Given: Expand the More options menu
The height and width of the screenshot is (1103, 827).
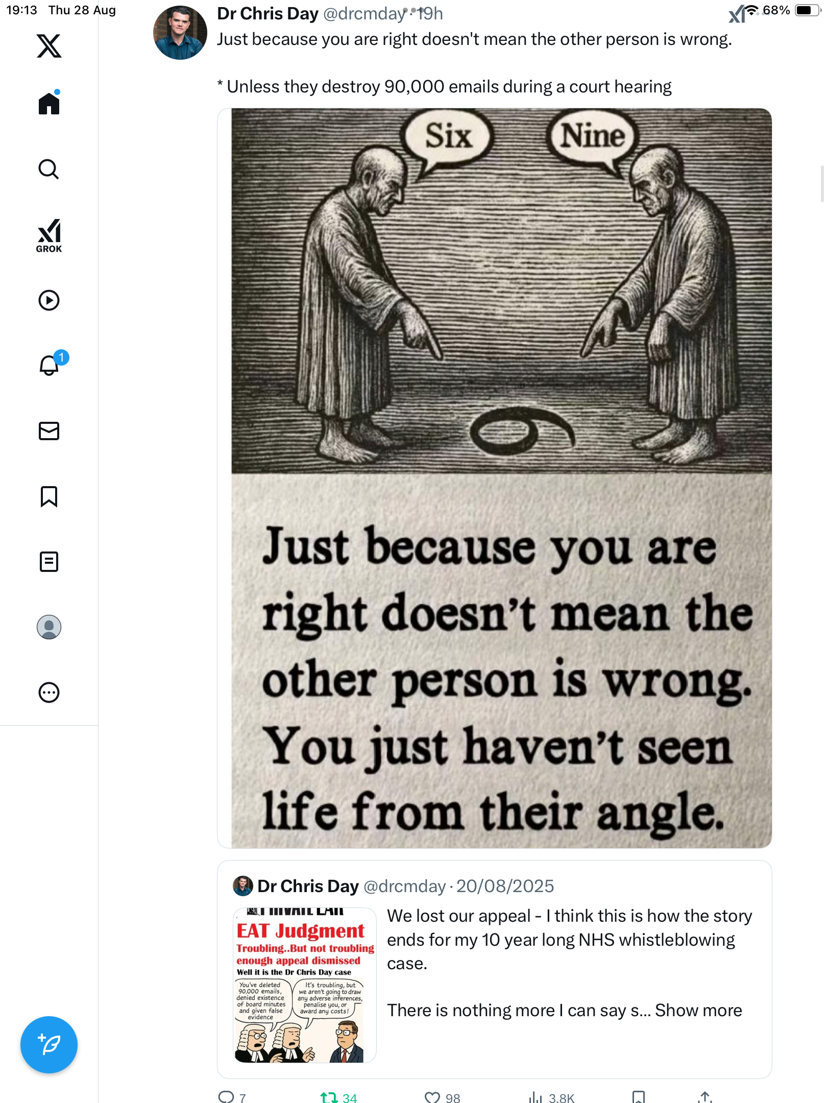Looking at the screenshot, I should 49,692.
